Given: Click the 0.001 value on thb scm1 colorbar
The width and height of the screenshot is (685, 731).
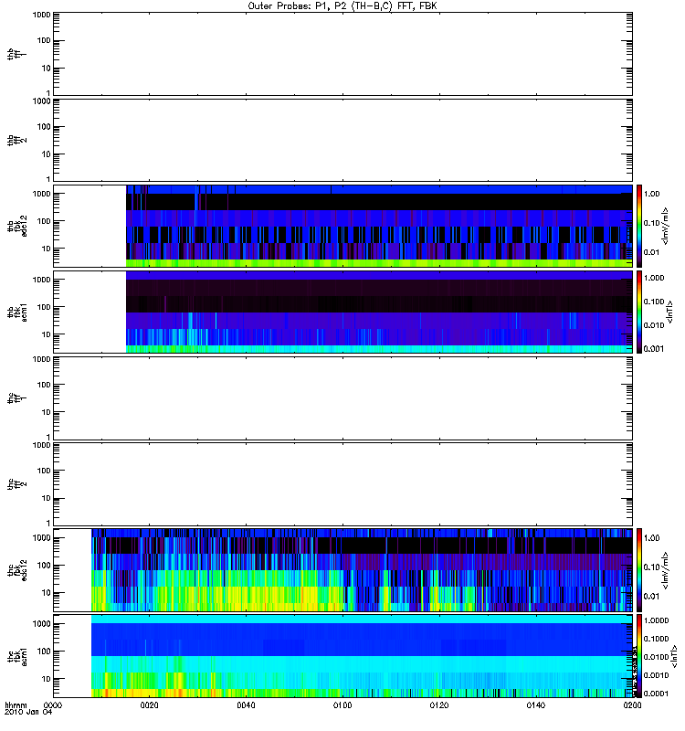Looking at the screenshot, I should [654, 349].
